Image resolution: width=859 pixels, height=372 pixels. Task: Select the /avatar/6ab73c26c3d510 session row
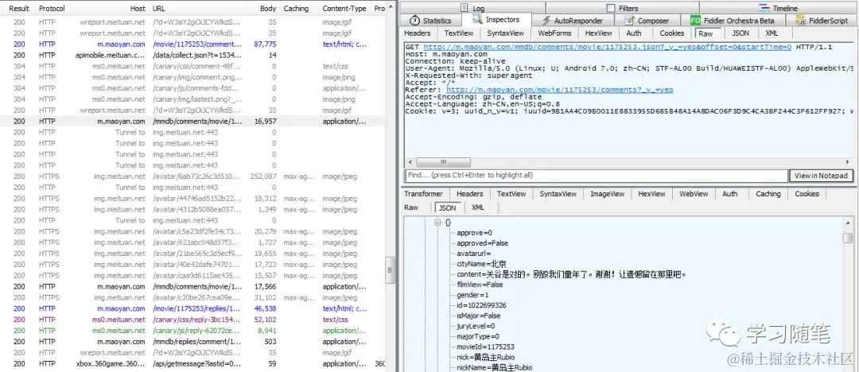(192, 176)
